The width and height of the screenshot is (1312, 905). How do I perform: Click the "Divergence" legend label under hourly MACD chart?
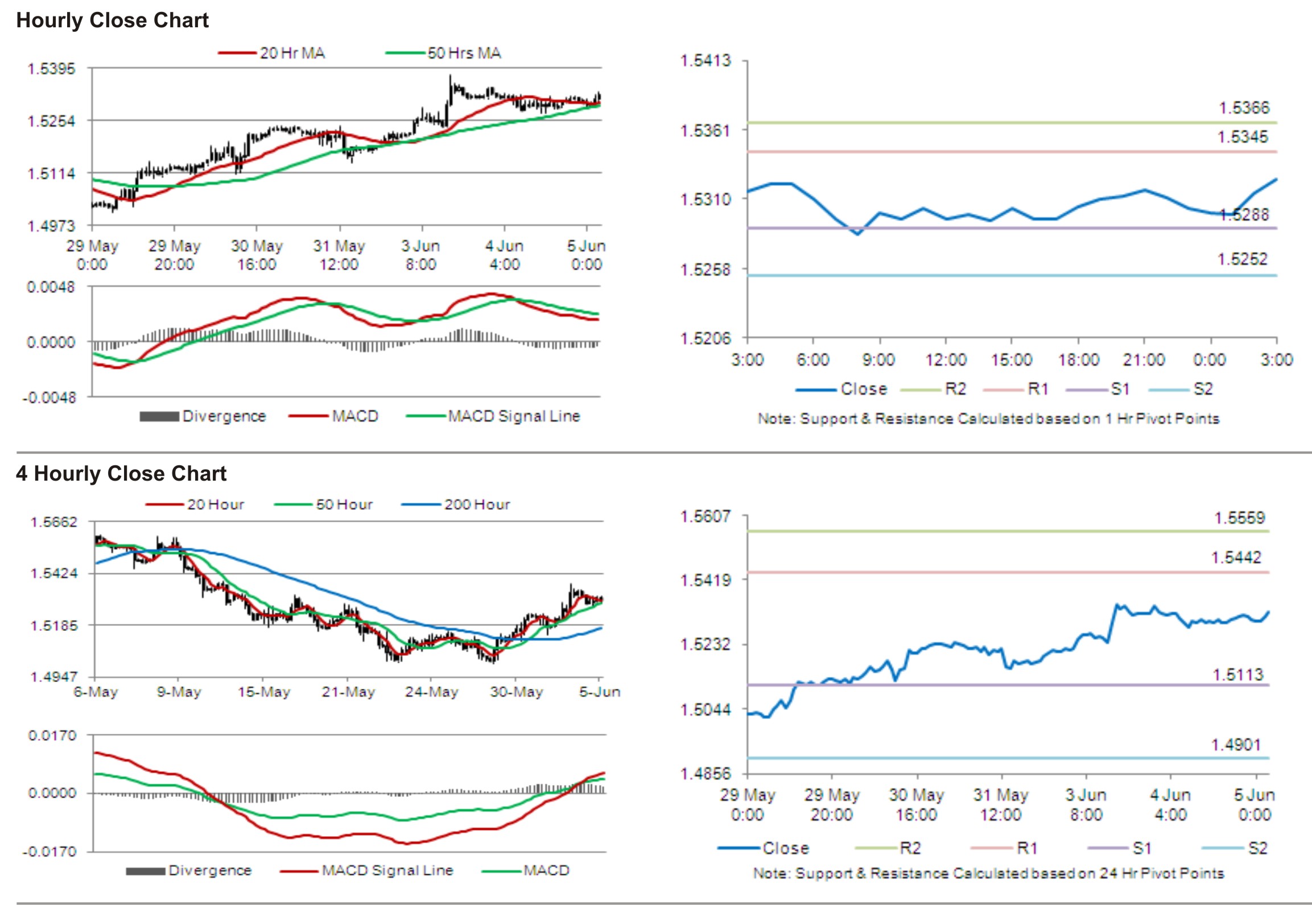(x=224, y=416)
